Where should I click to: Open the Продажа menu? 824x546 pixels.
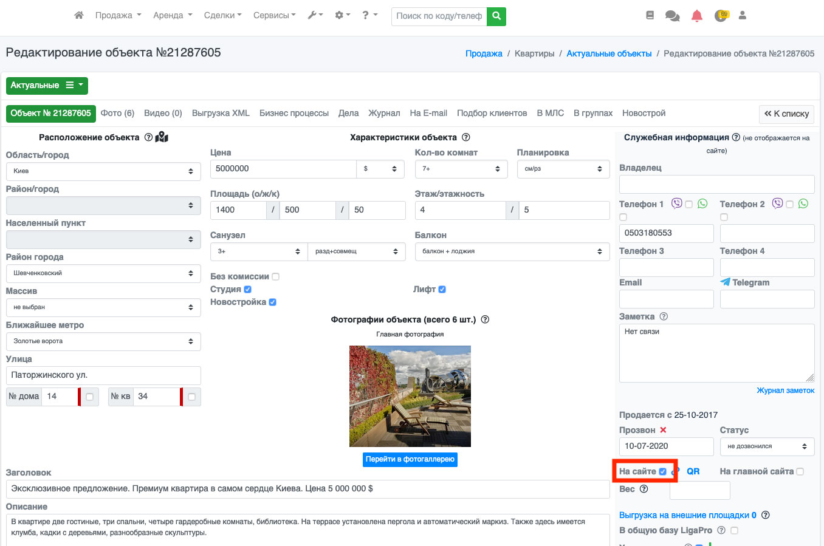(118, 16)
